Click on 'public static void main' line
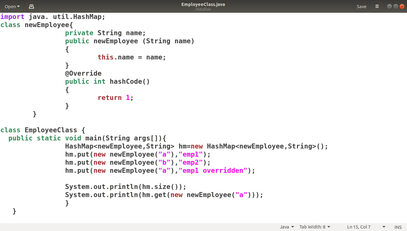Screen dimensions: 407x231 (88, 138)
